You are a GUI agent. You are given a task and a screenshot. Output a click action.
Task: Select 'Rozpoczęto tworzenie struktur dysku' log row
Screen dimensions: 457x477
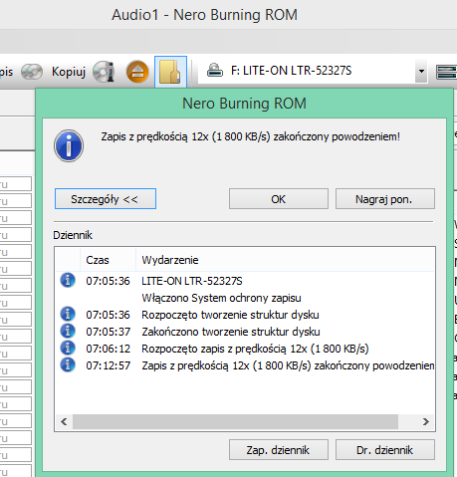coord(245,315)
